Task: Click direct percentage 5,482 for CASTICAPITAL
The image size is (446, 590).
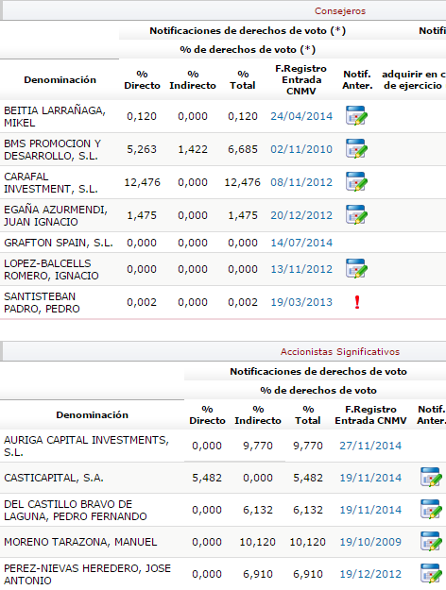Action: [207, 478]
